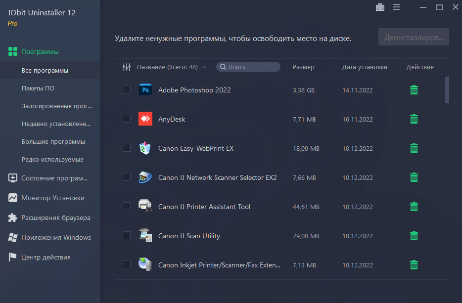Open the Программы section

[x=40, y=51]
